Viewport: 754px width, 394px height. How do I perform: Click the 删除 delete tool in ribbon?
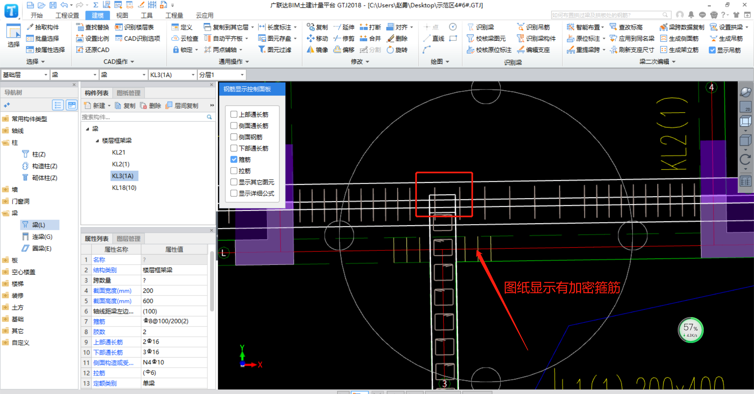click(x=397, y=38)
